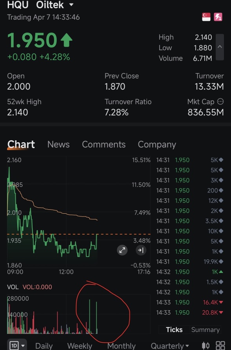Viewport: 231px width, 350px height.
Task: Tap the pink lightning real-time quote icon
Action: coord(218,17)
